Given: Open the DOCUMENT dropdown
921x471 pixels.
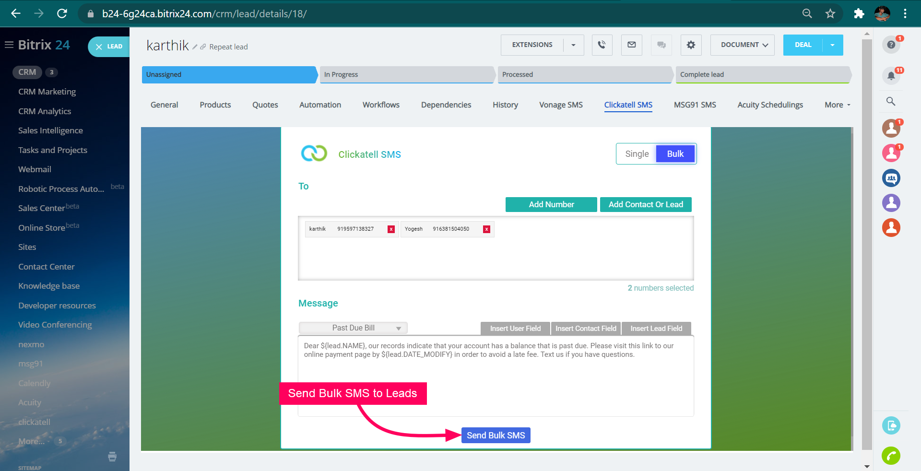Looking at the screenshot, I should pyautogui.click(x=742, y=45).
